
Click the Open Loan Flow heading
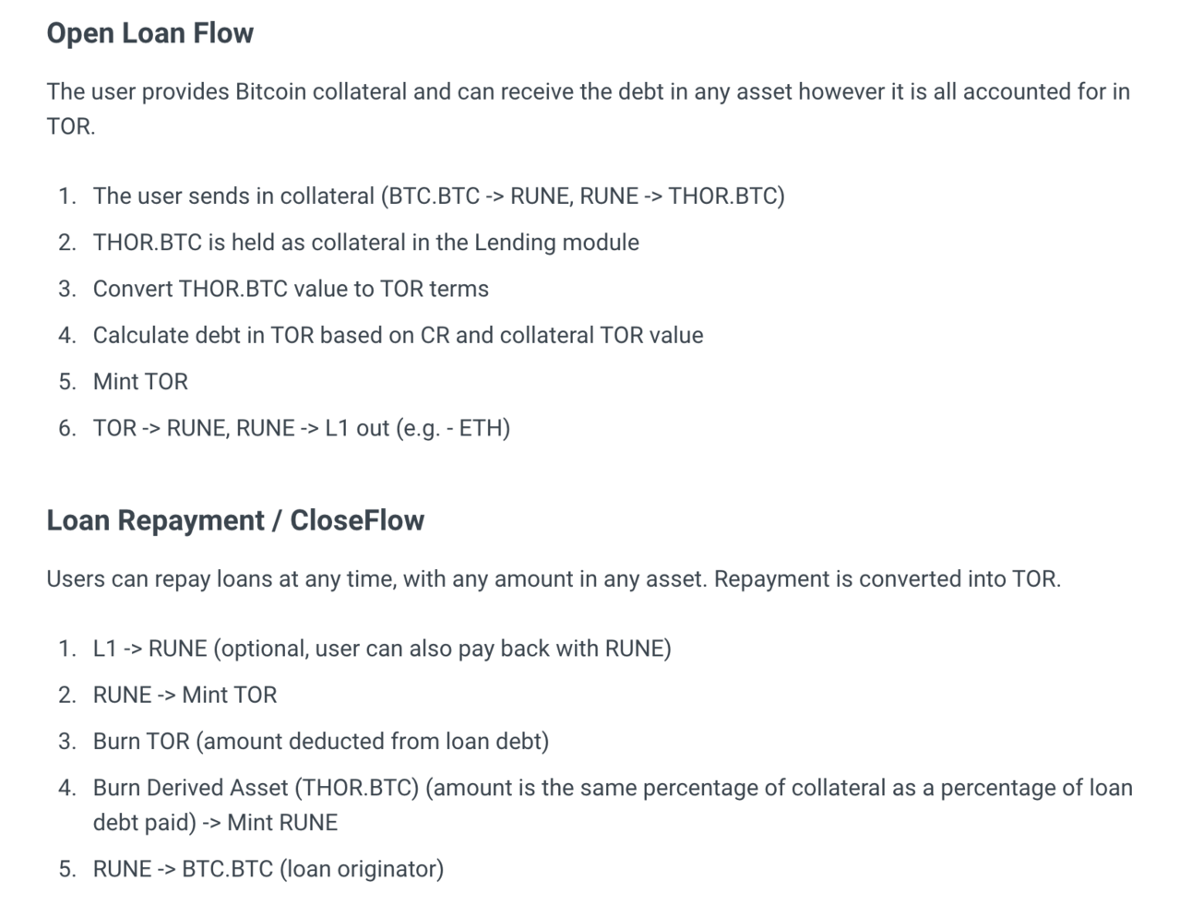pos(149,33)
